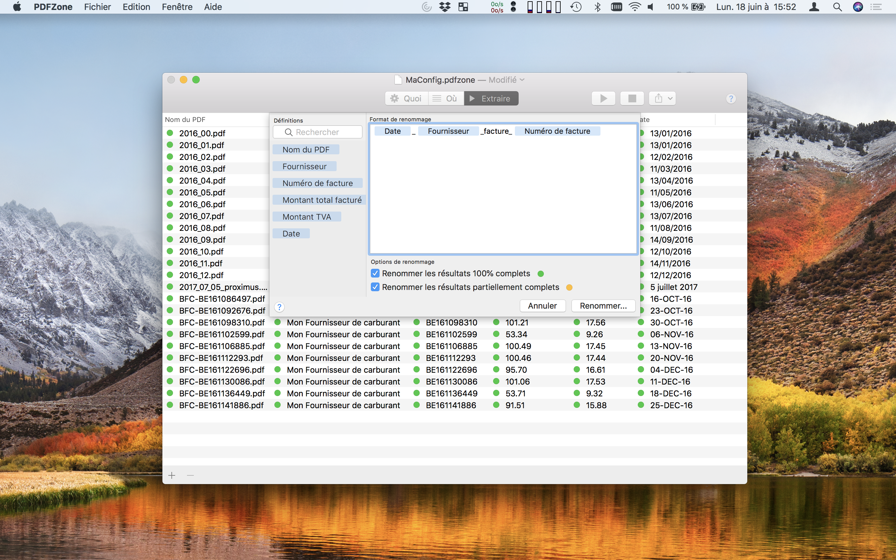Select the Montant TVA definition token
This screenshot has height=560, width=896.
click(306, 217)
